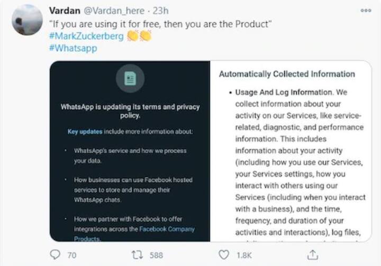
Task: Click the 588 retweet count
Action: pyautogui.click(x=156, y=255)
